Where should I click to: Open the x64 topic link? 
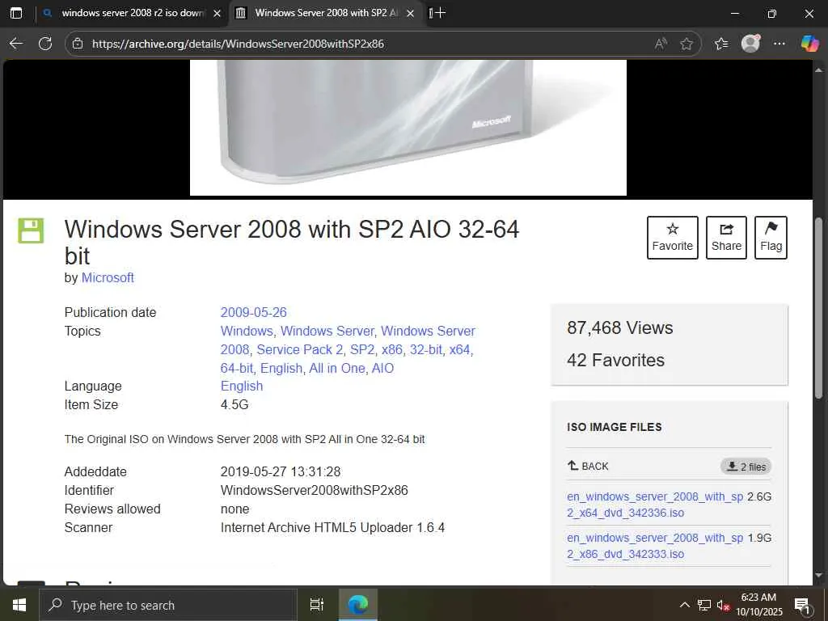(461, 349)
